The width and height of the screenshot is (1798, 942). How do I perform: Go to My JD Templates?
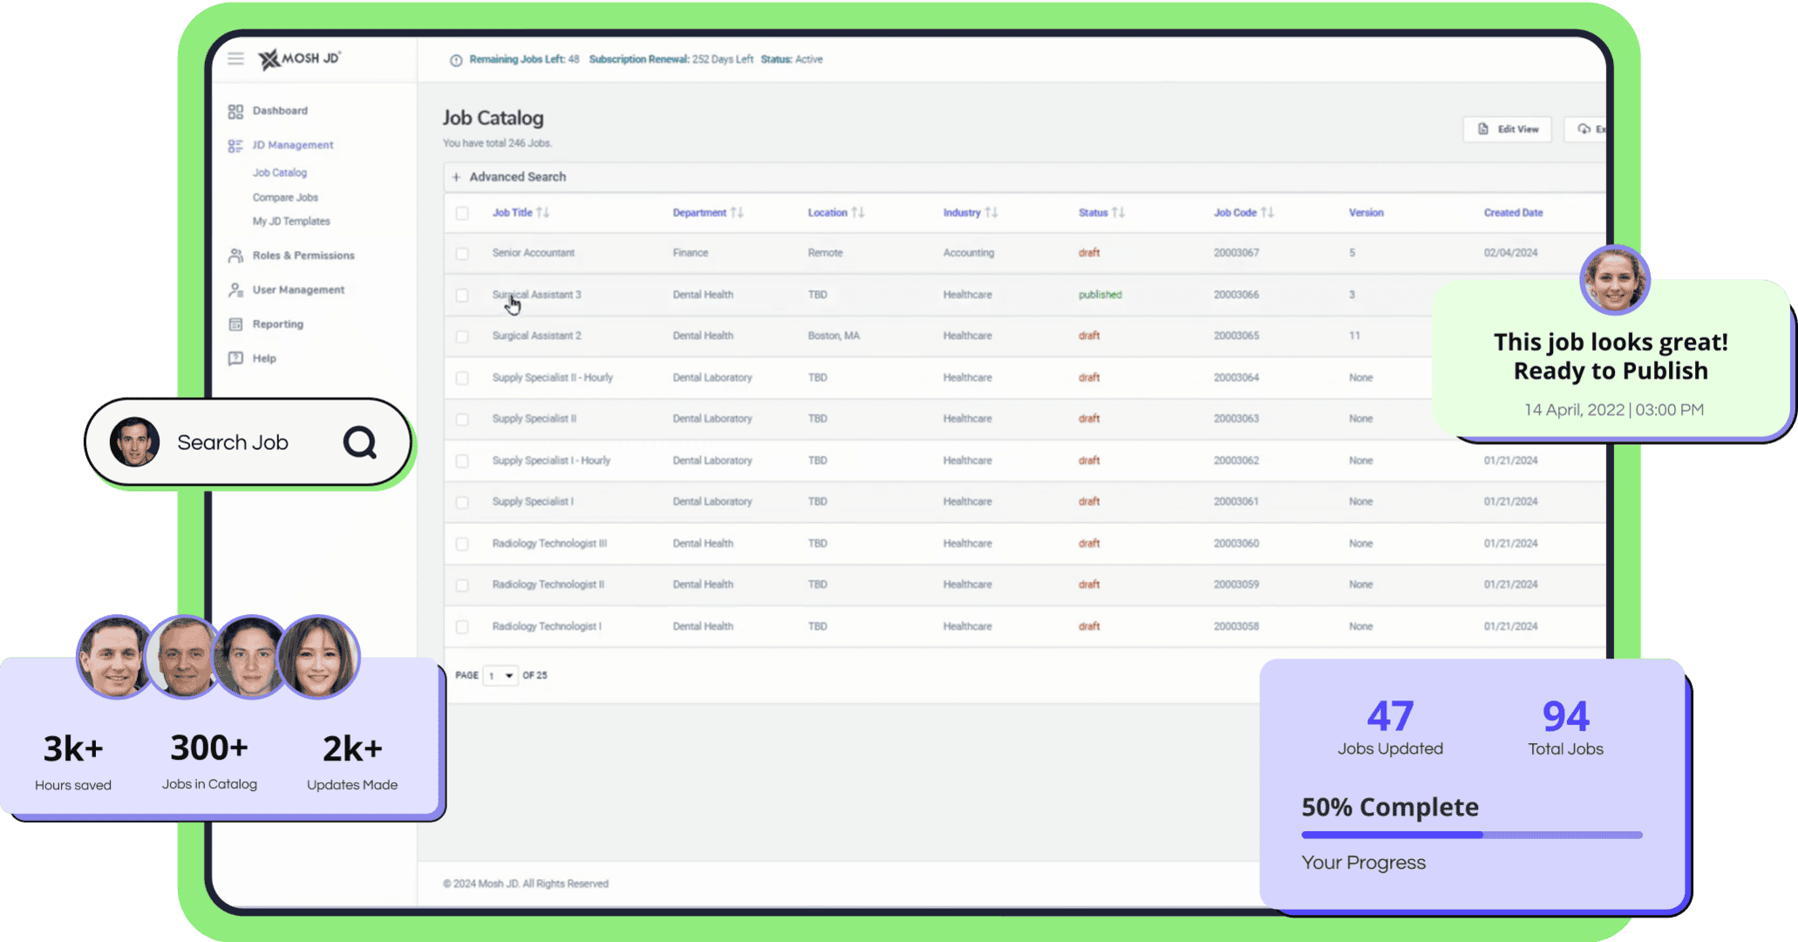pyautogui.click(x=291, y=222)
